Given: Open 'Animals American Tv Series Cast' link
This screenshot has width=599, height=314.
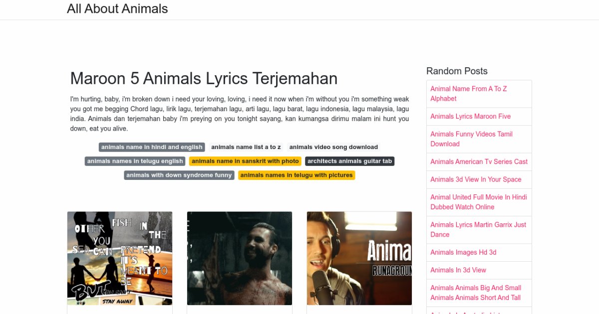Looking at the screenshot, I should tap(479, 161).
